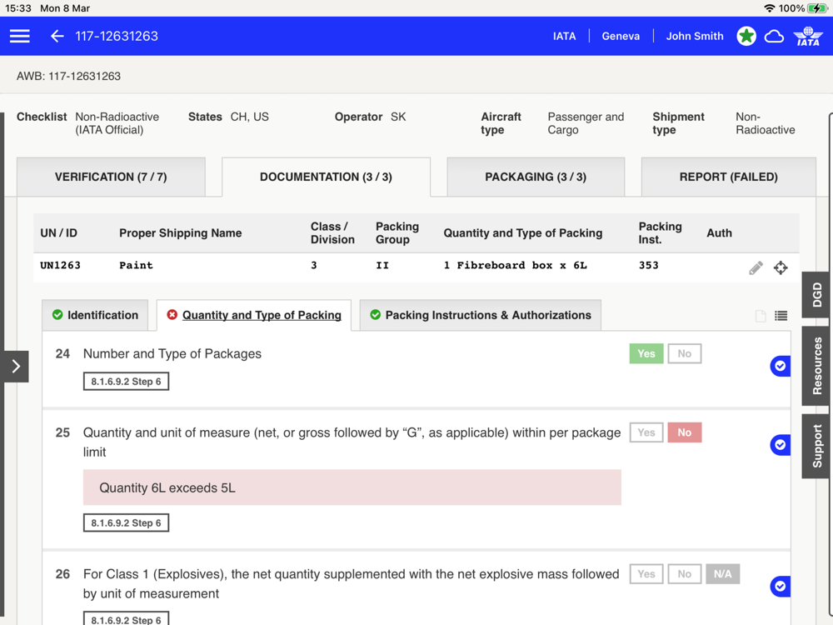The width and height of the screenshot is (833, 625).
Task: Tap the green star icon
Action: (x=746, y=36)
